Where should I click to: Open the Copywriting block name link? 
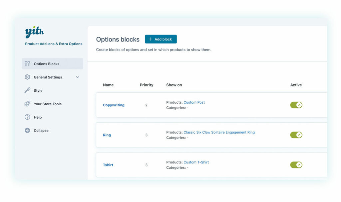coord(114,105)
